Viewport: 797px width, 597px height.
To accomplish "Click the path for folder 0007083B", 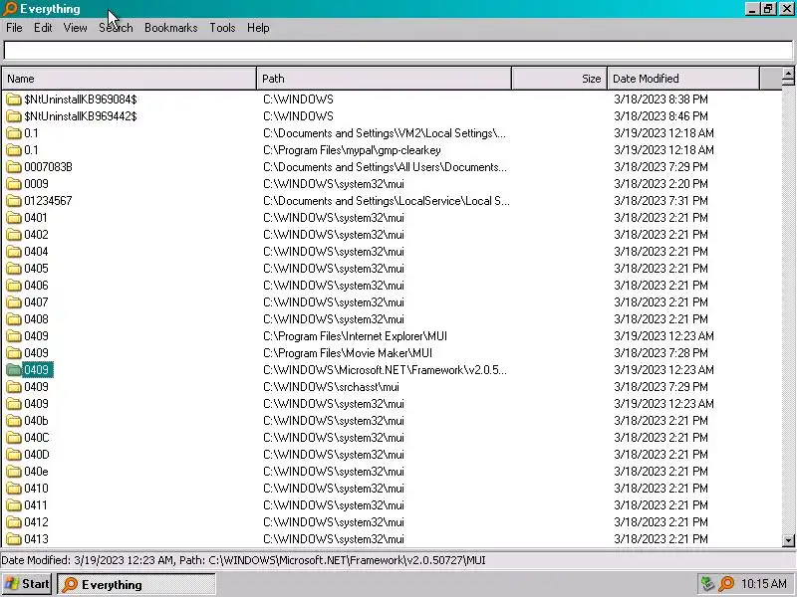I will 385,167.
